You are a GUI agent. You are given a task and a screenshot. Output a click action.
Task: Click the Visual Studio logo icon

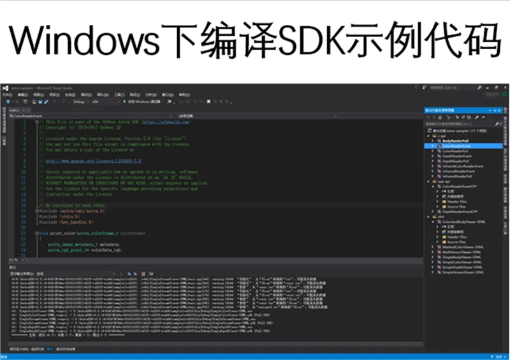[5, 88]
